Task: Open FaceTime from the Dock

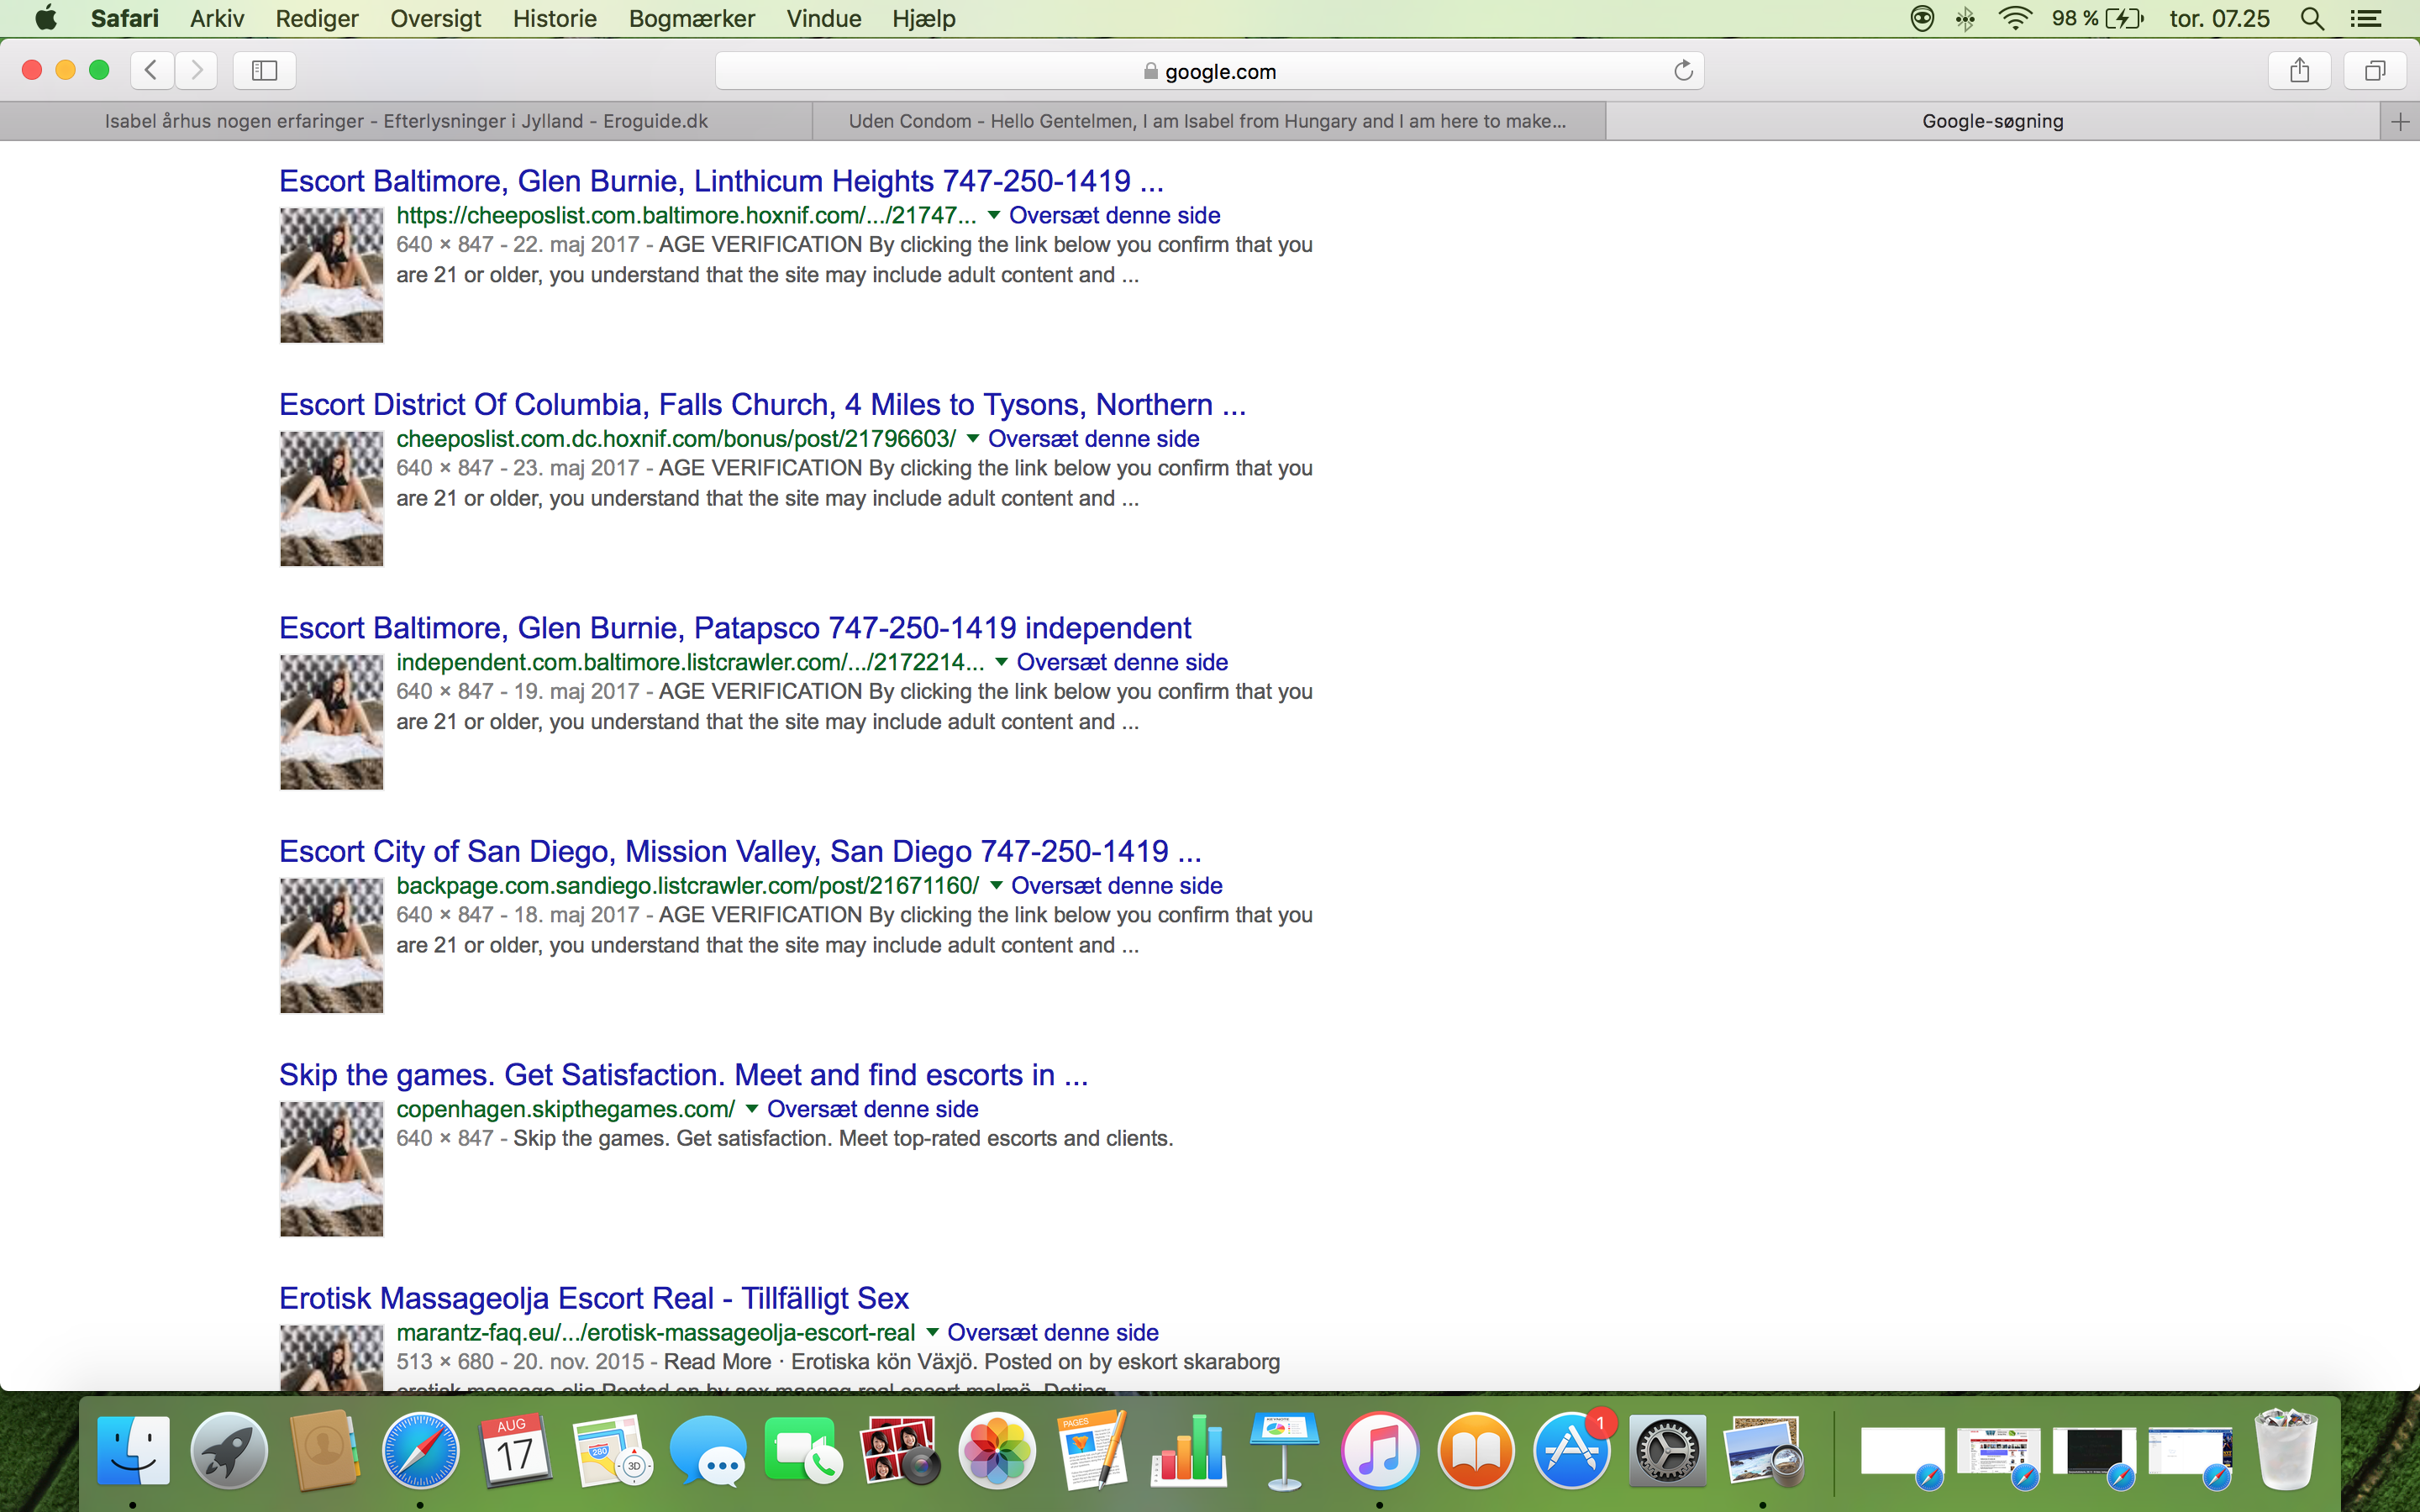Action: 804,1451
